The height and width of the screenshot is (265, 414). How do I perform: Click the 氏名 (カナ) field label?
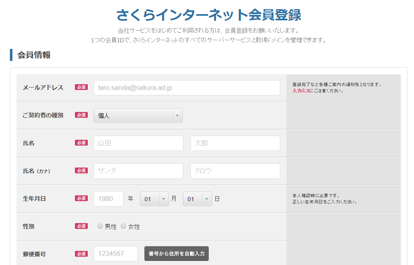[36, 171]
